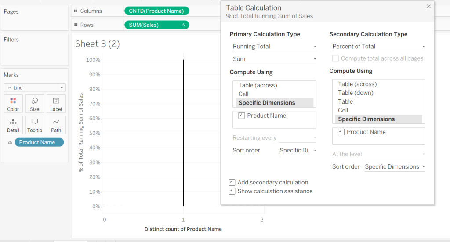Click the Distinct count of Product Name axis label
Image resolution: width=450 pixels, height=242 pixels.
183,229
